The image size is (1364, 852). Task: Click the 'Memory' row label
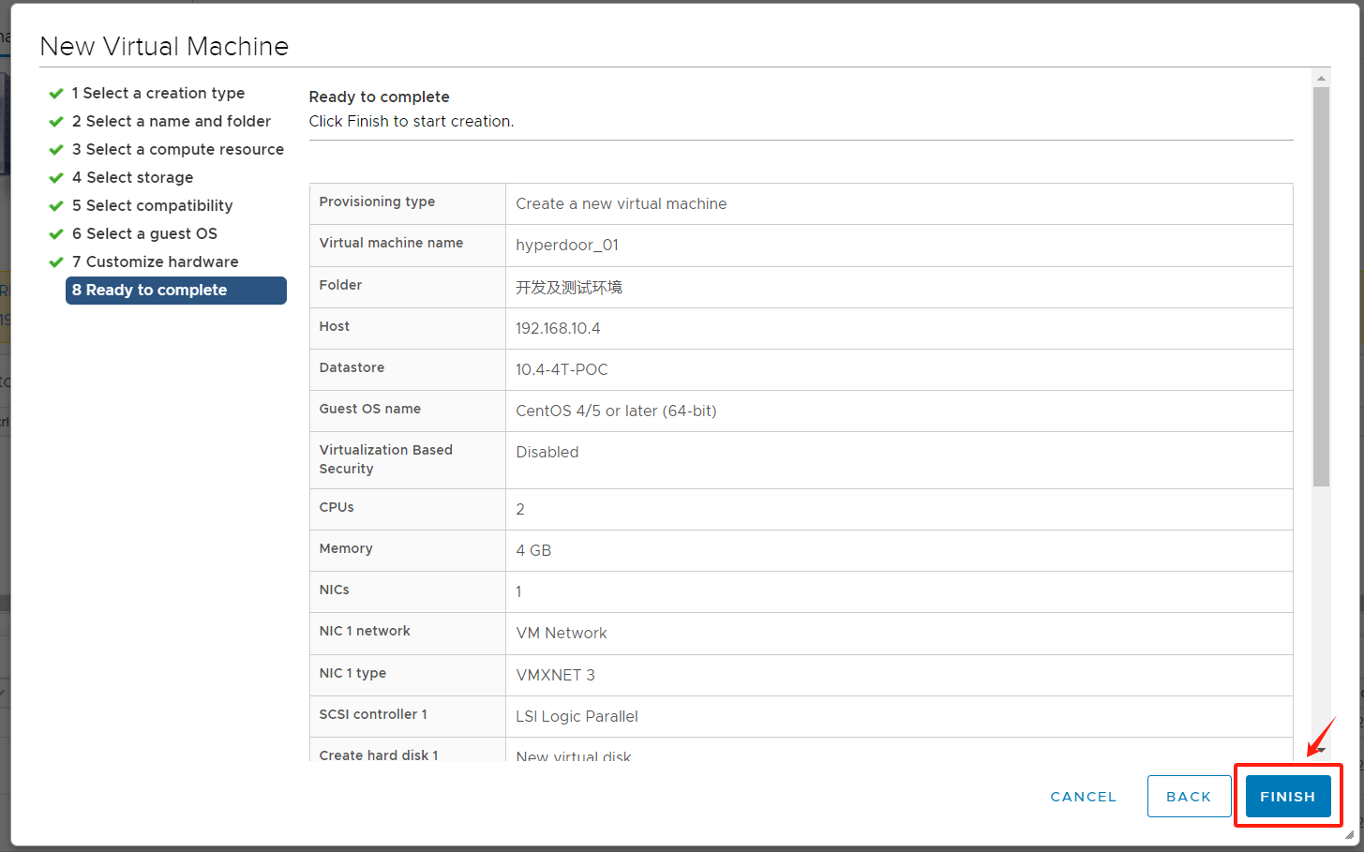(346, 548)
